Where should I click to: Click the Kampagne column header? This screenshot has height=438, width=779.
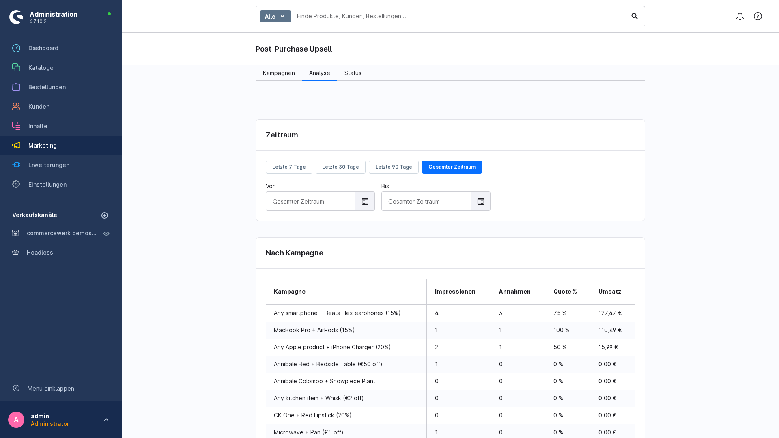(x=346, y=292)
